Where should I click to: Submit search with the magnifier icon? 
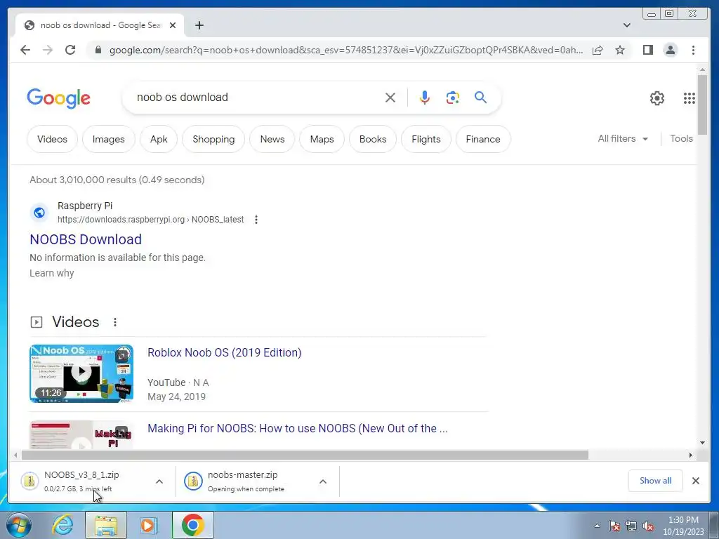tap(480, 97)
